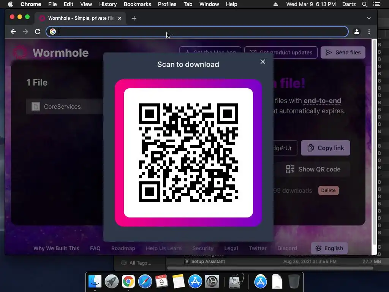Open Launchpad rocket in the Dock
The height and width of the screenshot is (292, 389).
[x=112, y=281]
